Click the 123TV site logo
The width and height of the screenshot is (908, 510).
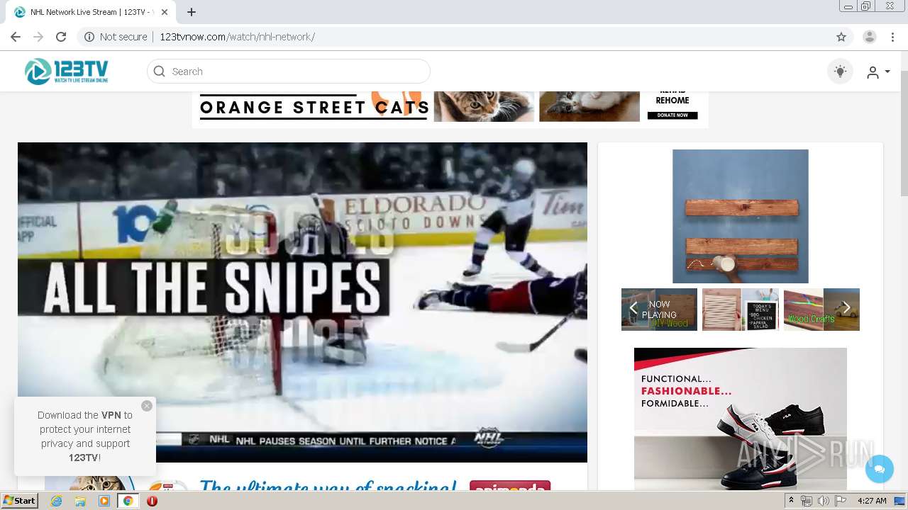[67, 71]
